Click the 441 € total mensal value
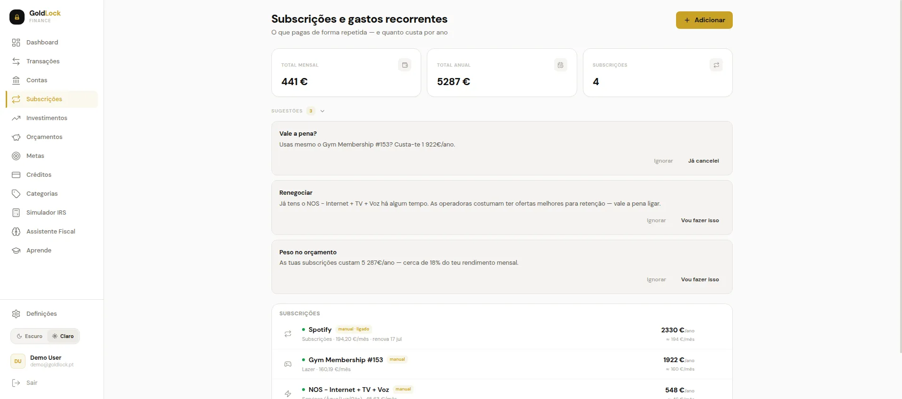This screenshot has width=902, height=399. pos(294,82)
